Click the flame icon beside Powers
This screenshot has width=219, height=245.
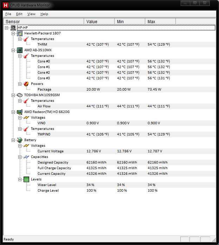tap(26, 84)
